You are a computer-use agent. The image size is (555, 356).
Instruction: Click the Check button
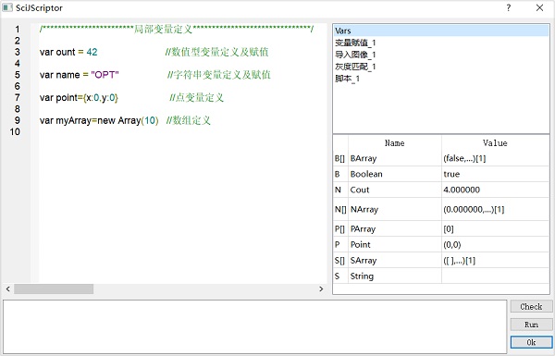[531, 306]
